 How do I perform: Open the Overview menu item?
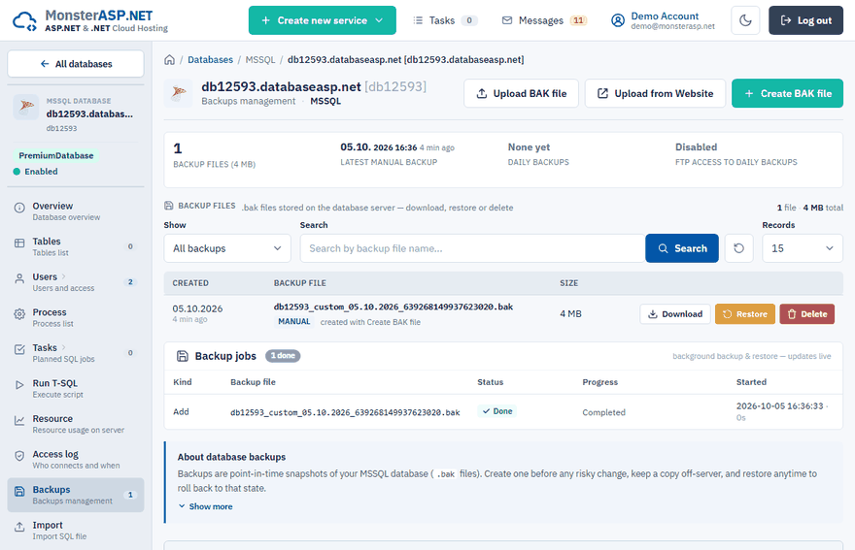76,210
